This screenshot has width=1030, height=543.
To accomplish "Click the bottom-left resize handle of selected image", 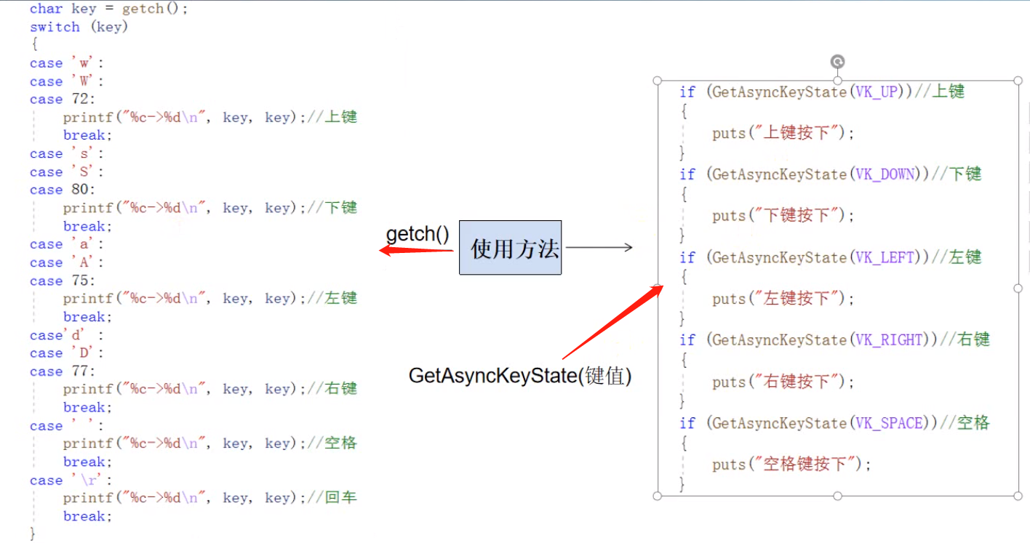I will click(658, 496).
